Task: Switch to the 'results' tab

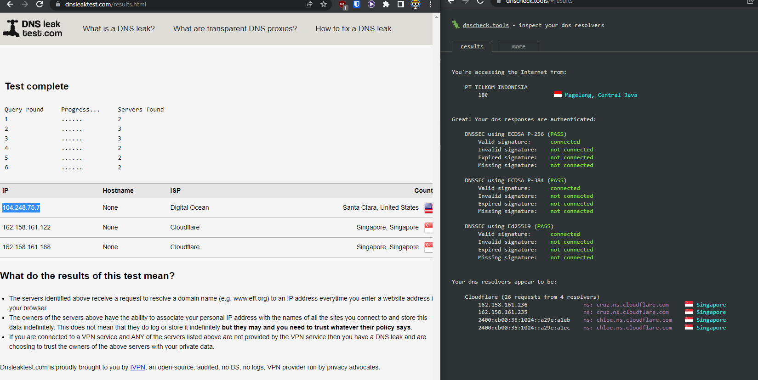Action: pos(472,46)
